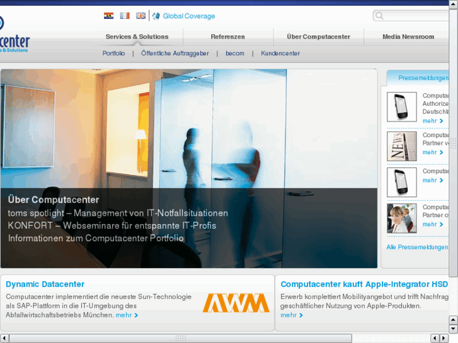This screenshot has height=343, width=458.
Task: Click mehr beside the woman portrait
Action: 433,225
